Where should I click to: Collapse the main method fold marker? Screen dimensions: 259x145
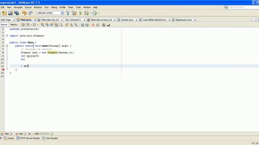click(x=7, y=46)
